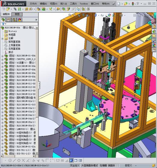
Task: Switch to the 草图 sketch tab
Action: [17, 14]
